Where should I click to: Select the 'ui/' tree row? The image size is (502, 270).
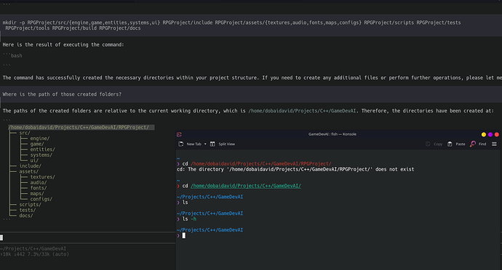[34, 160]
